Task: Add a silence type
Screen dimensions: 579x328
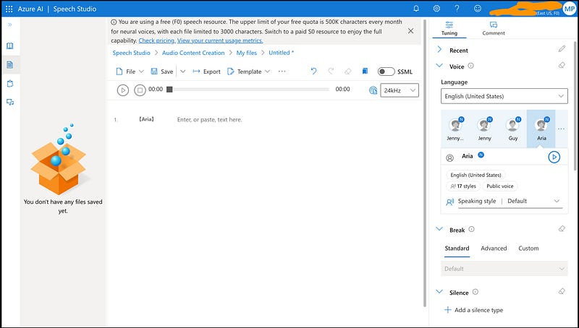Action: coord(474,310)
